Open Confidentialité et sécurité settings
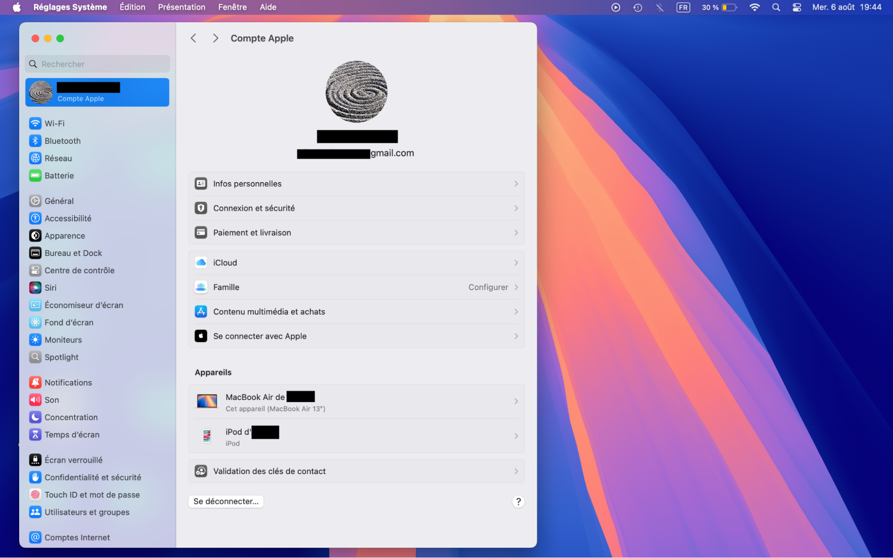This screenshot has height=558, width=893. click(x=93, y=477)
